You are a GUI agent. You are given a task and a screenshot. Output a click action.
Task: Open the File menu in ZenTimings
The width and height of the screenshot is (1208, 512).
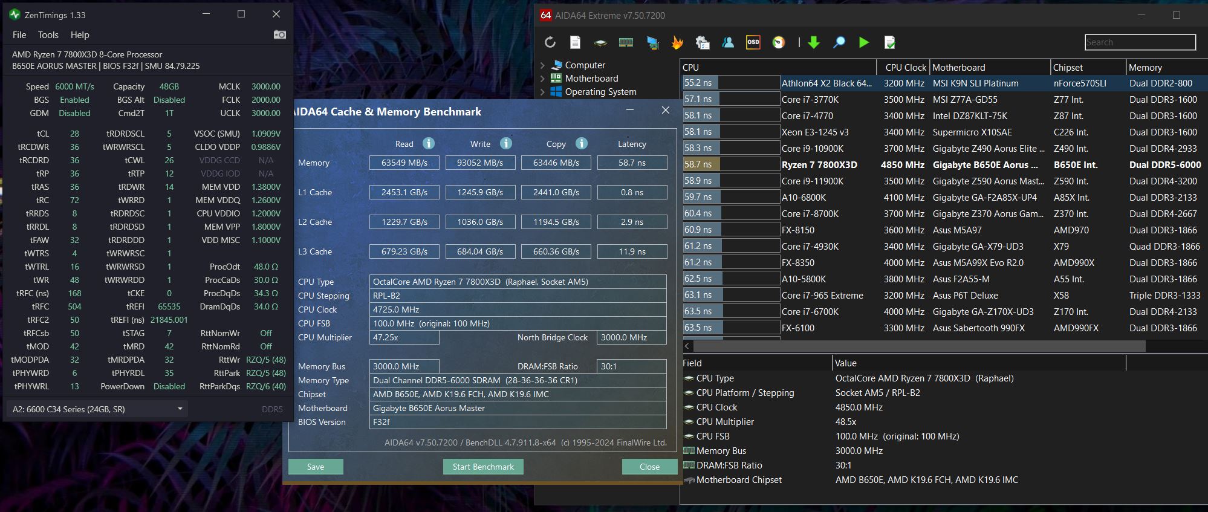[x=19, y=35]
